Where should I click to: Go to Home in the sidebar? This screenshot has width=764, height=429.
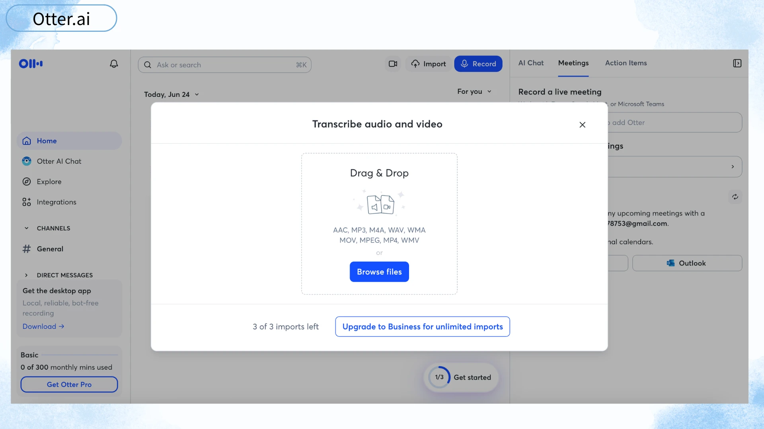click(x=69, y=141)
